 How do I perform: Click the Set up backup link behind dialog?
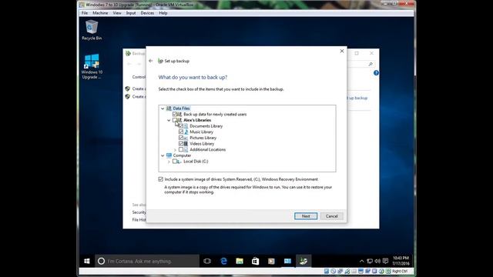point(357,98)
